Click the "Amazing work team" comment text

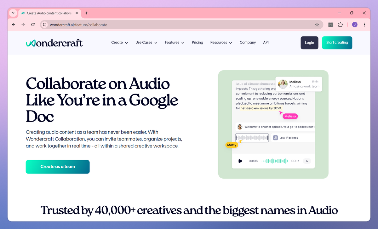tap(304, 86)
